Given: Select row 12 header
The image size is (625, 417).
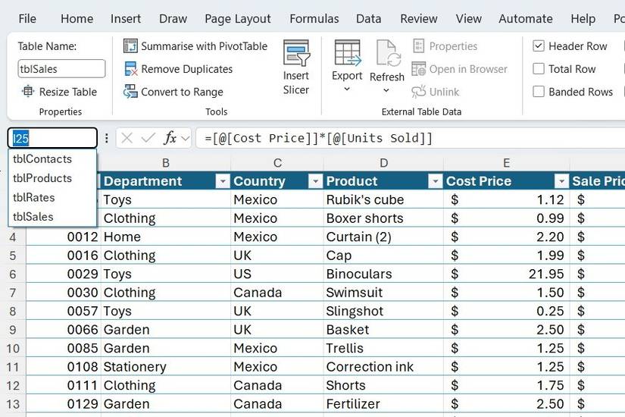Looking at the screenshot, I should tap(13, 385).
